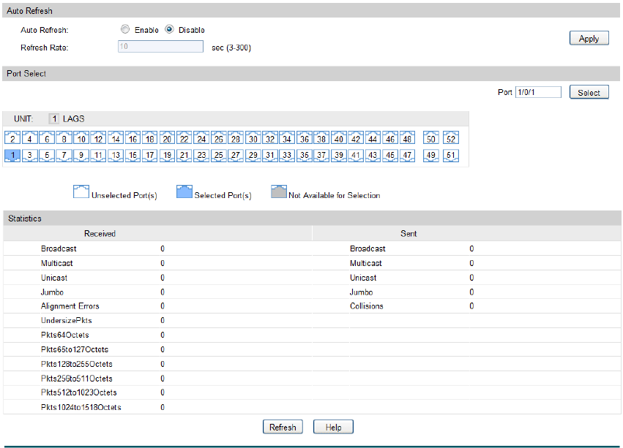The height and width of the screenshot is (448, 623).
Task: Choose port 44 icon
Action: point(373,137)
